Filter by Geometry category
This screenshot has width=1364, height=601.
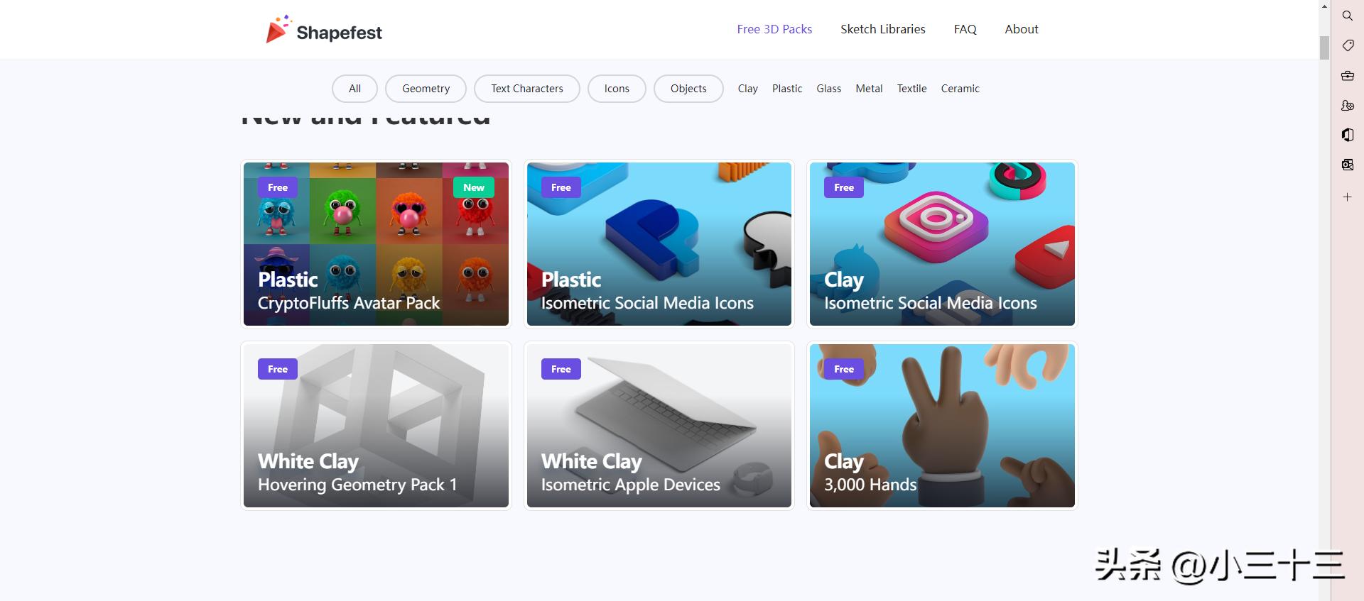(426, 89)
